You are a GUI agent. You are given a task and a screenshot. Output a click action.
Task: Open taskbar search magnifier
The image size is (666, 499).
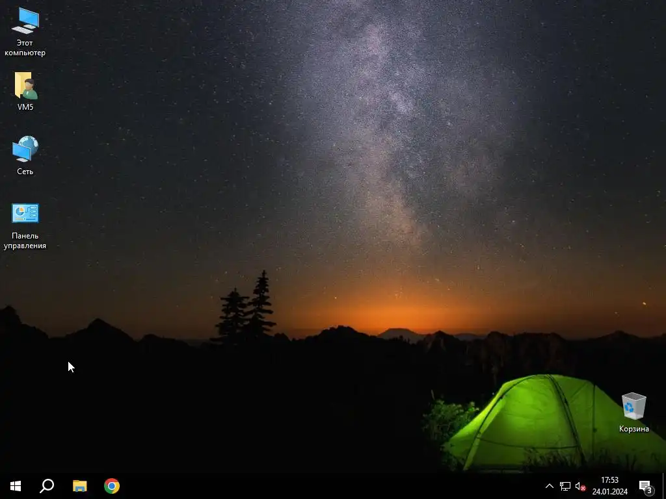coord(47,486)
